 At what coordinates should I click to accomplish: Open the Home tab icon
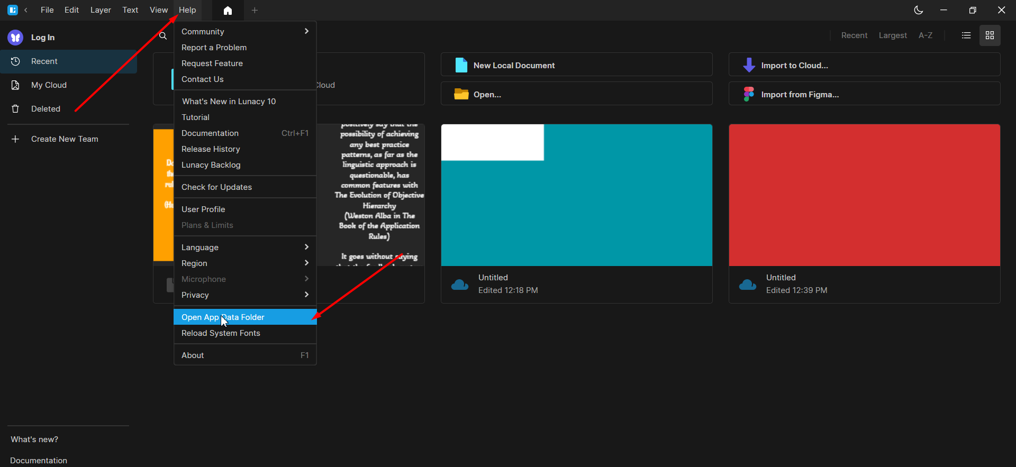[x=228, y=11]
